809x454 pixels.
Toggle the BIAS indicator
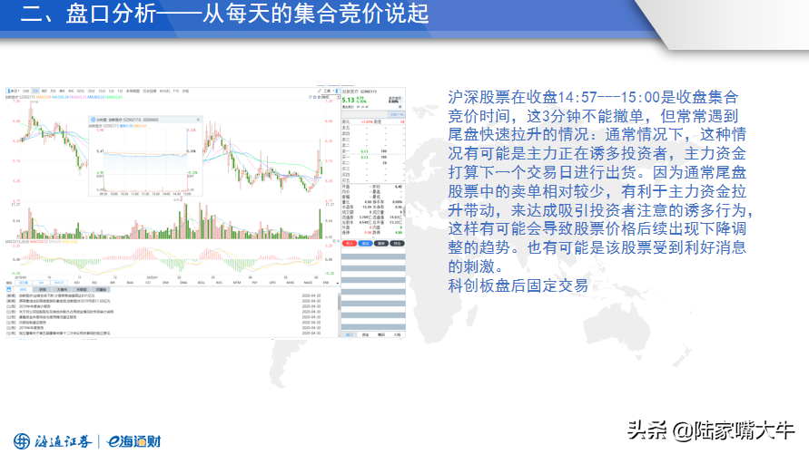130,283
